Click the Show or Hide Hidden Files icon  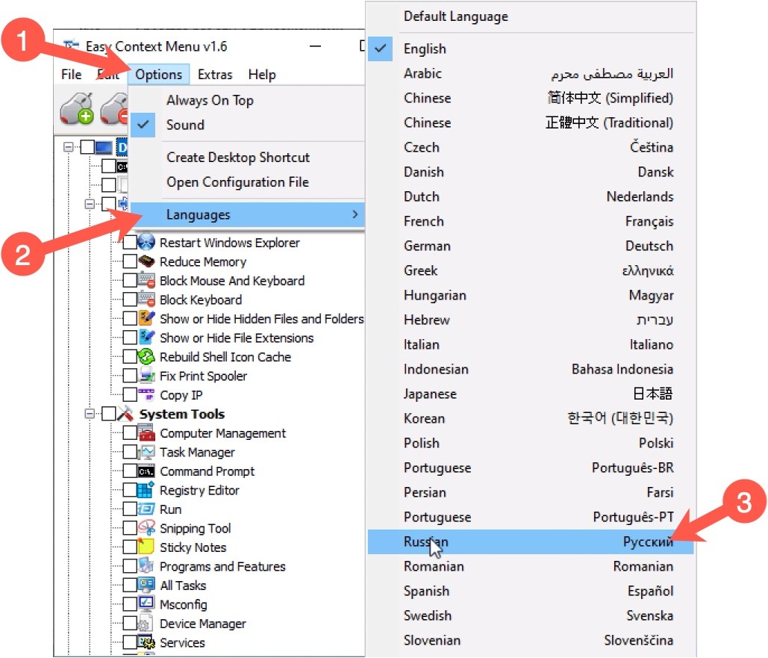click(146, 318)
